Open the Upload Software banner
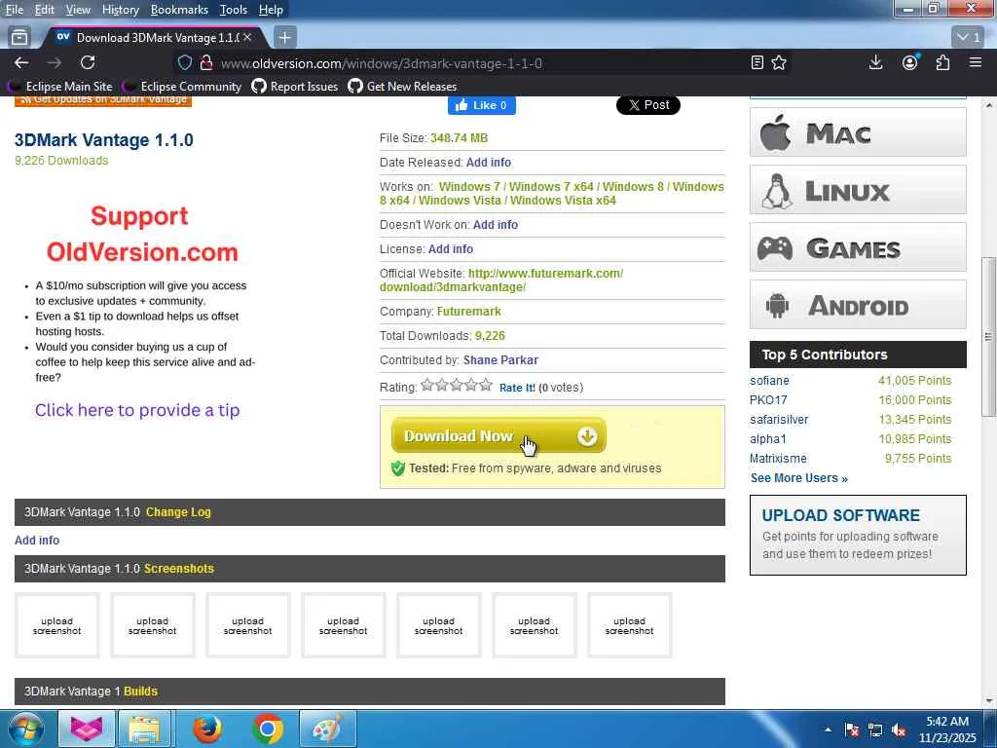The height and width of the screenshot is (748, 997). [x=858, y=535]
